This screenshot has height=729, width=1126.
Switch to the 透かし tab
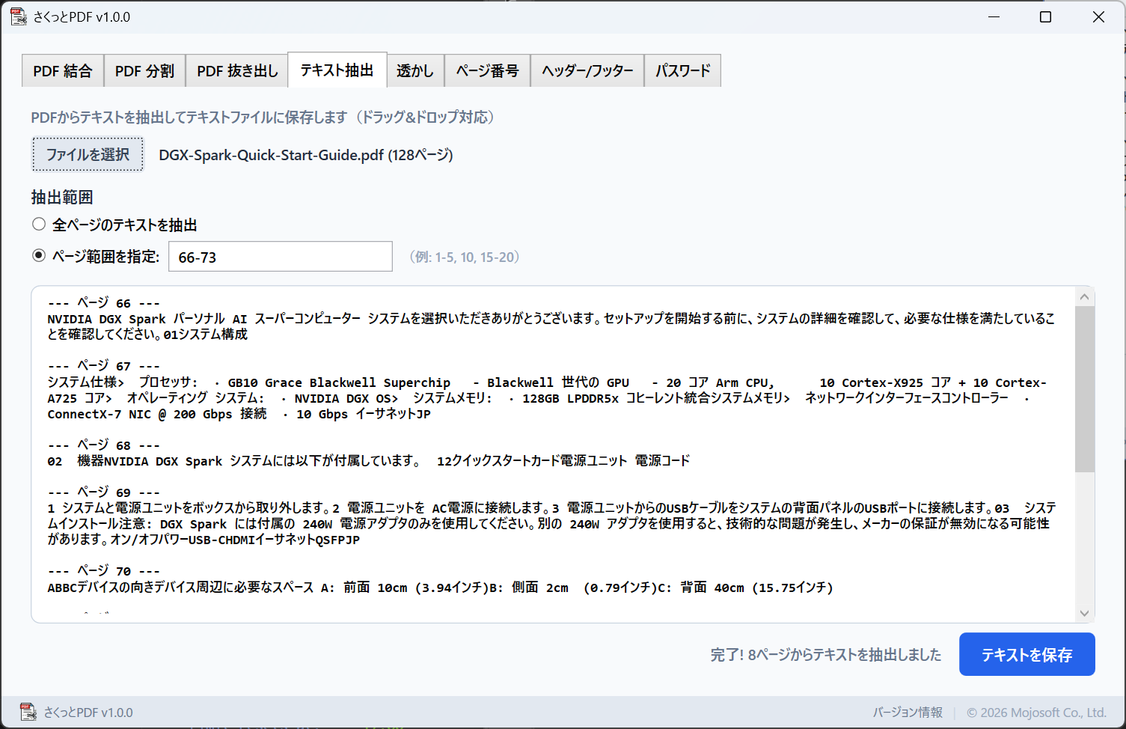(415, 70)
